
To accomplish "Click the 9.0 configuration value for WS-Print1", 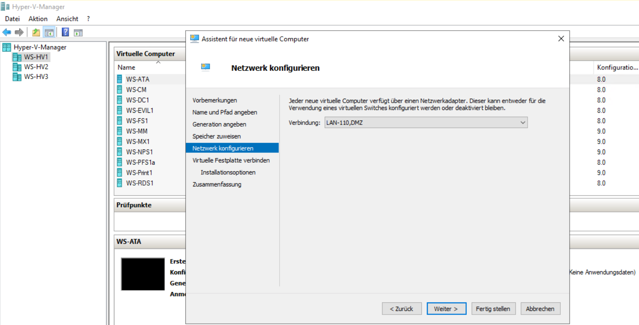I will tap(601, 173).
